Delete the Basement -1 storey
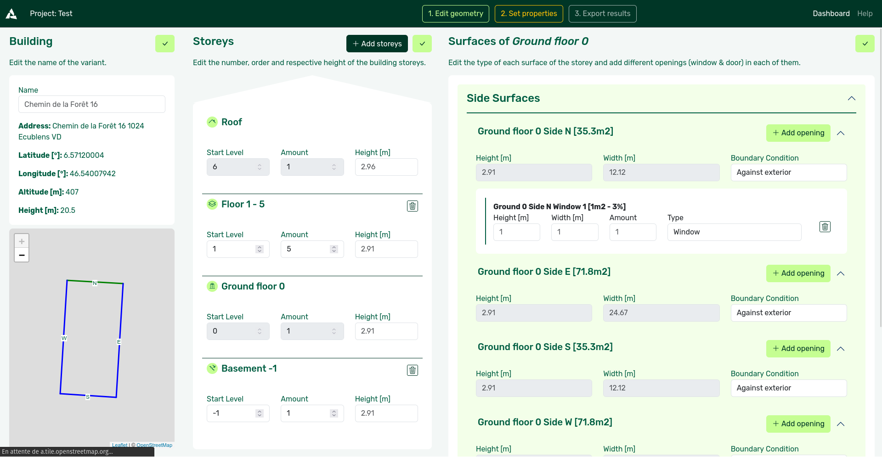This screenshot has height=457, width=882. [x=413, y=370]
